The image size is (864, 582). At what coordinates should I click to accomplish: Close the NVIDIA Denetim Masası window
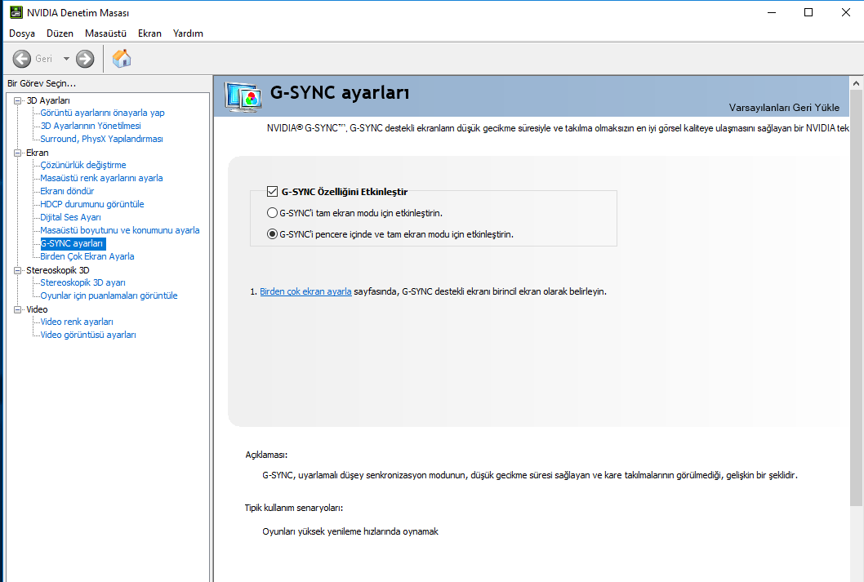pyautogui.click(x=846, y=12)
